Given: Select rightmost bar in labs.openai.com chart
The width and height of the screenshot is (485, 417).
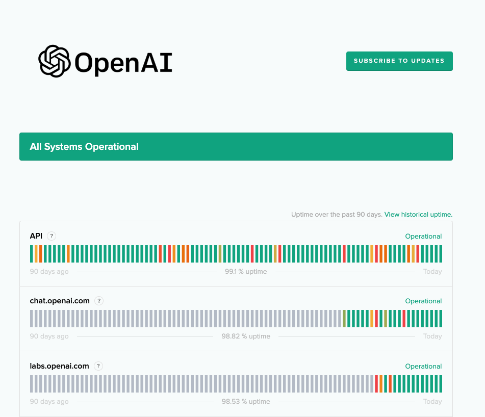Looking at the screenshot, I should (x=440, y=384).
